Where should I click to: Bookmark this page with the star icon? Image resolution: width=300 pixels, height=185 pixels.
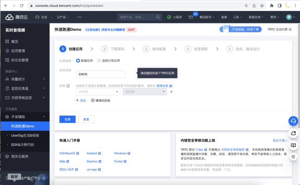pos(262,6)
